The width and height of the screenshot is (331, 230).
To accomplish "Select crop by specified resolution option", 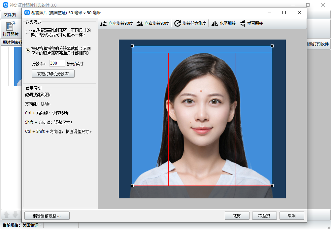I will pyautogui.click(x=28, y=50).
